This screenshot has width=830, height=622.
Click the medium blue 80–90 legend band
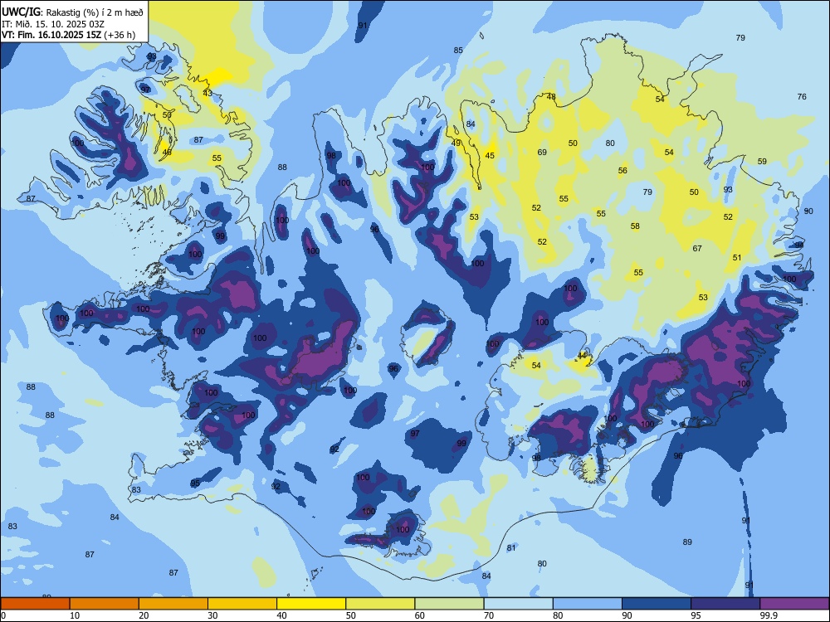(588, 604)
